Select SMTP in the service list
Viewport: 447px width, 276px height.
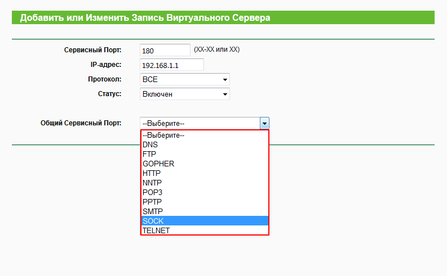pos(205,211)
